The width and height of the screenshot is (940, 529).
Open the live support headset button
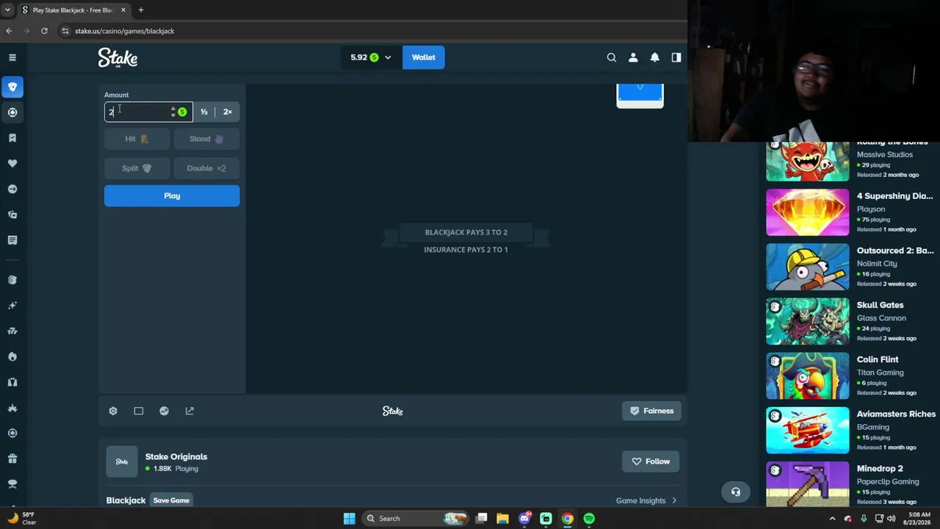coord(736,492)
